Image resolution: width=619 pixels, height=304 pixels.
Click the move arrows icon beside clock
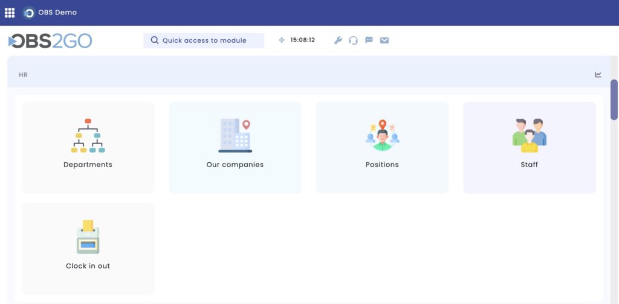click(x=282, y=40)
